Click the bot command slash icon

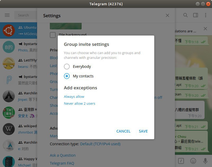(181, 161)
